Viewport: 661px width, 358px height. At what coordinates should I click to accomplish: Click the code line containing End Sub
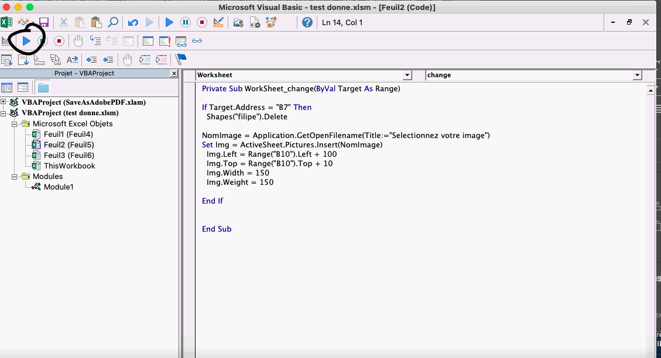(x=217, y=229)
